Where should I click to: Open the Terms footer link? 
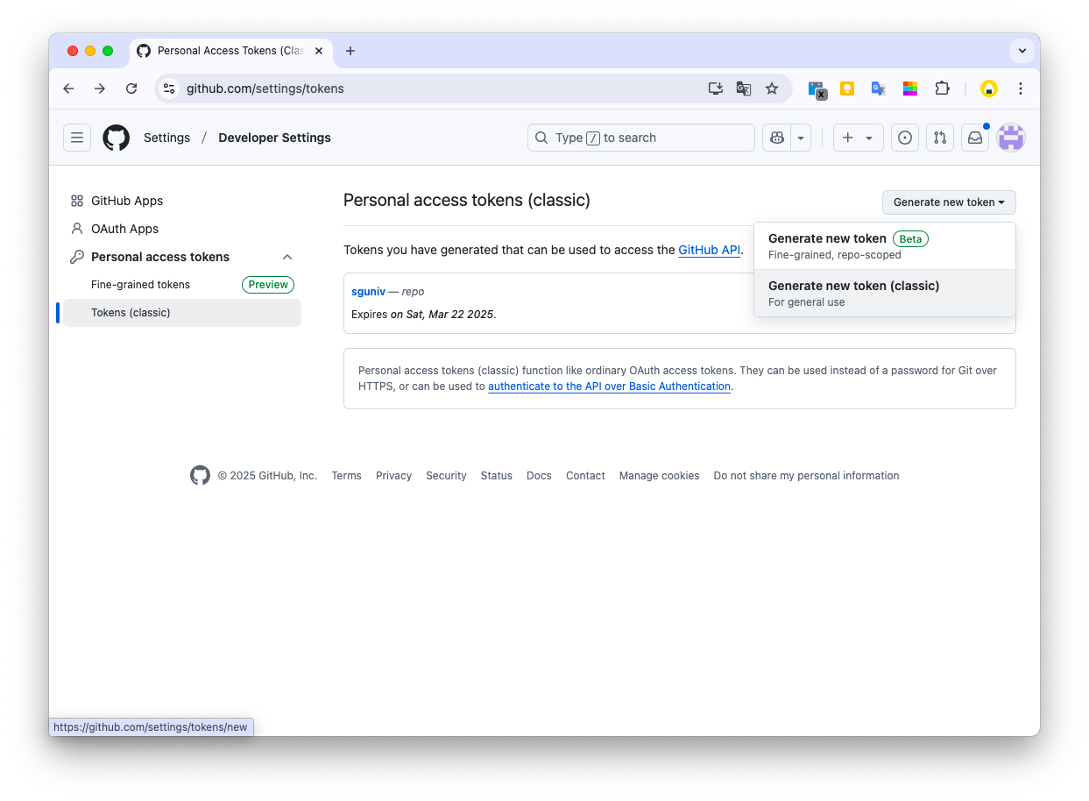(x=346, y=476)
